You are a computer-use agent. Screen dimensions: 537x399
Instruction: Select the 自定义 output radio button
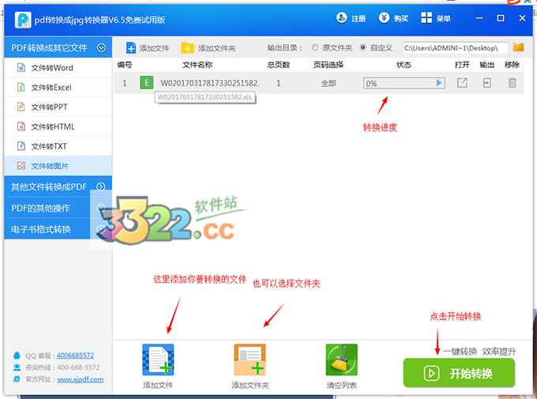click(x=363, y=47)
